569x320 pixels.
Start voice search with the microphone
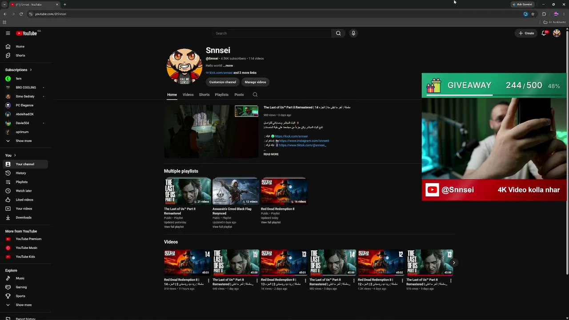point(353,33)
